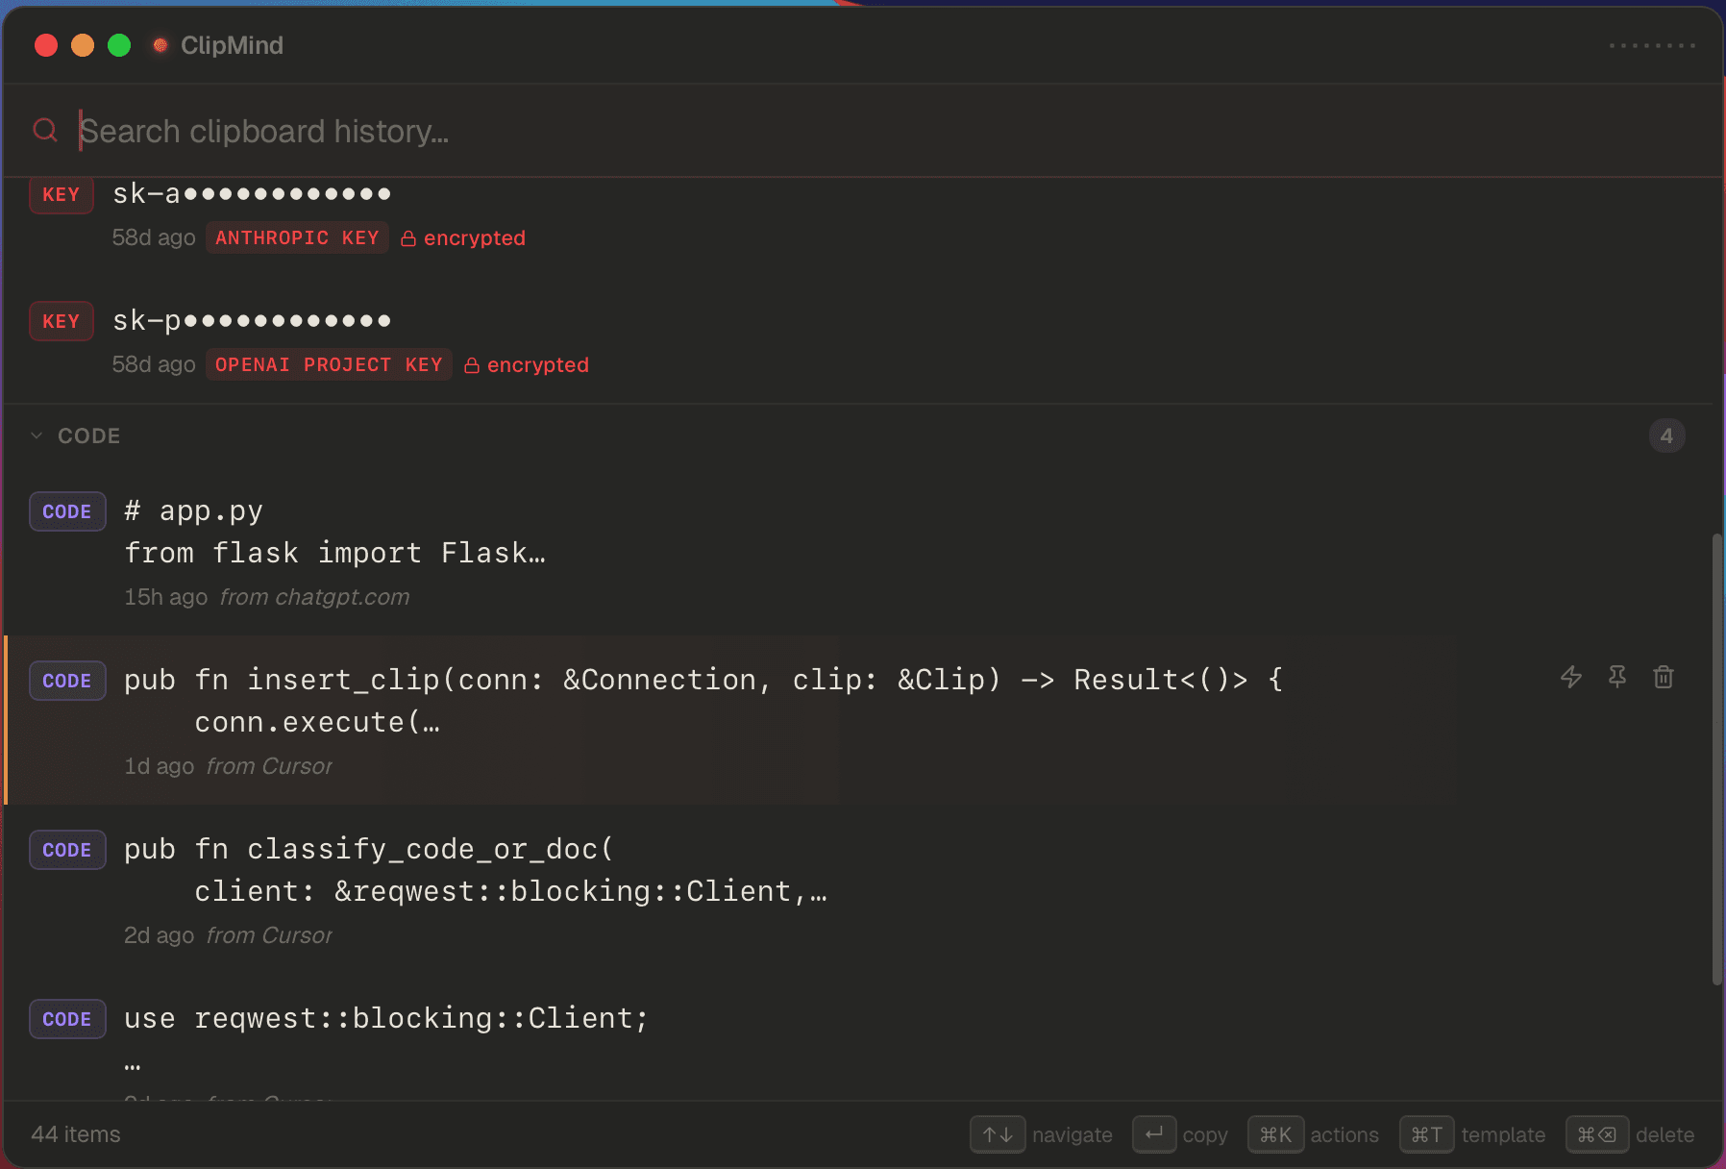Select the '# app.py' clip text
The height and width of the screenshot is (1169, 1726).
pyautogui.click(x=193, y=510)
